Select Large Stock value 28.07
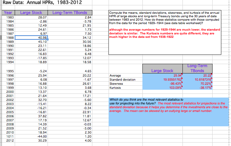Screen dimensions: 231x146 pos(31,18)
